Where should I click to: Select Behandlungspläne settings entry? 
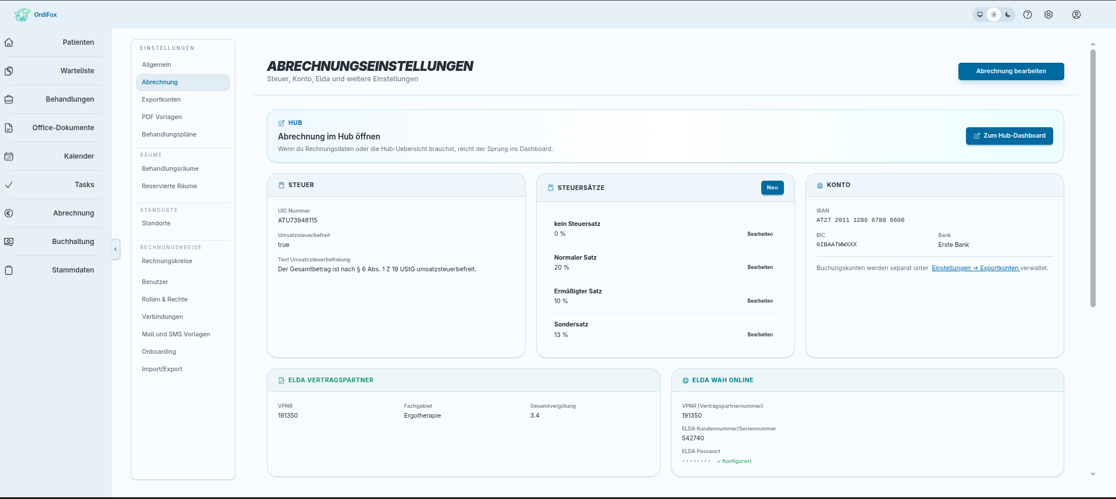tap(183, 134)
